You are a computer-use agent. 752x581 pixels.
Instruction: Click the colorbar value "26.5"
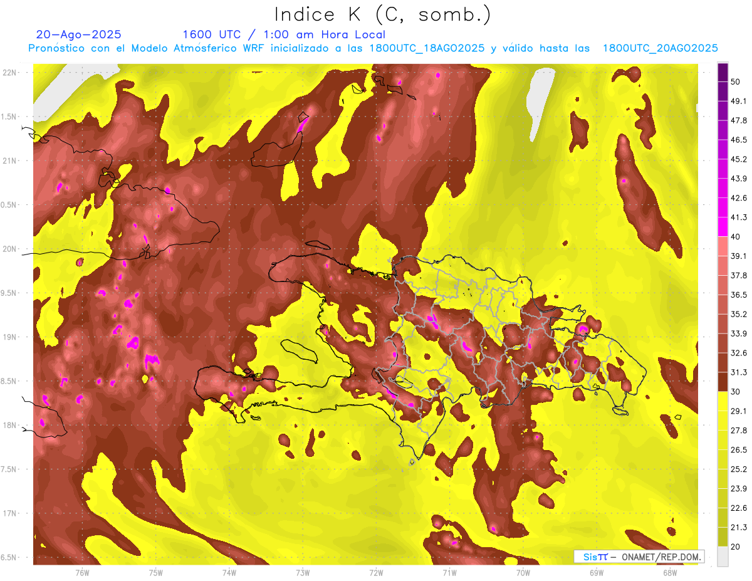click(738, 449)
